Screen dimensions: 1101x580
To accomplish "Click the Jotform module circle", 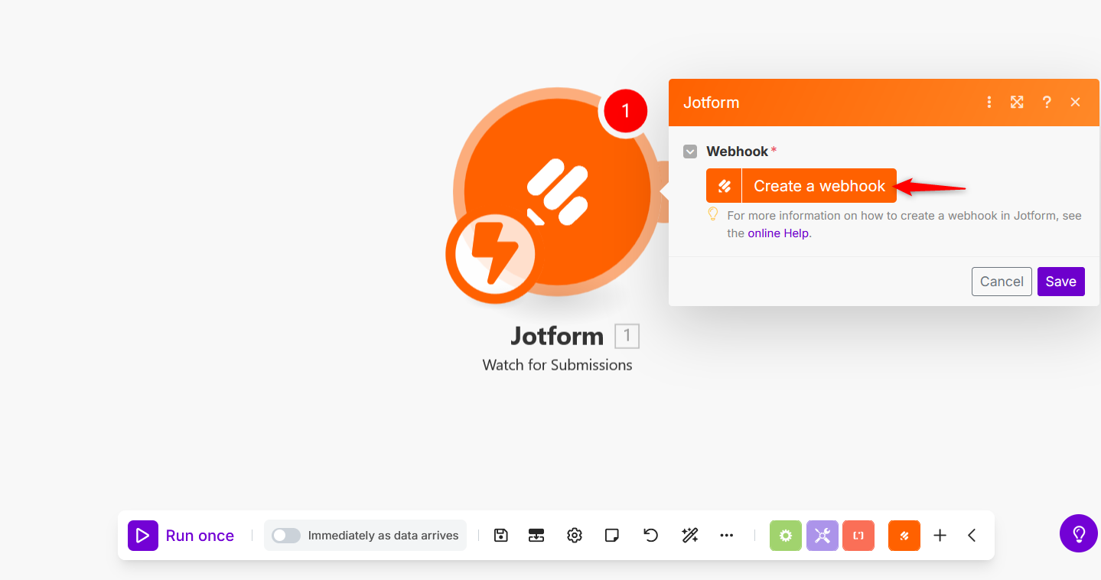I will pos(558,192).
